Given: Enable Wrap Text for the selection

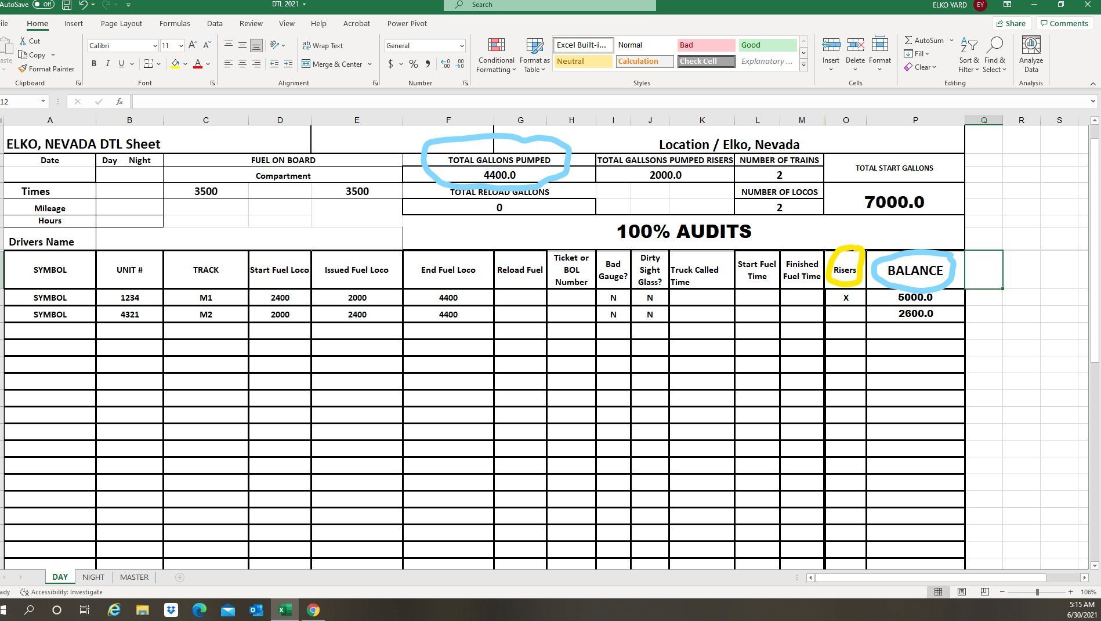Looking at the screenshot, I should 322,45.
